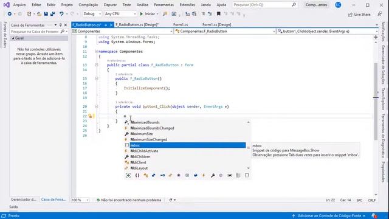Click the IntelliSense list scroll-down arrow
The width and height of the screenshot is (389, 219).
(x=248, y=168)
